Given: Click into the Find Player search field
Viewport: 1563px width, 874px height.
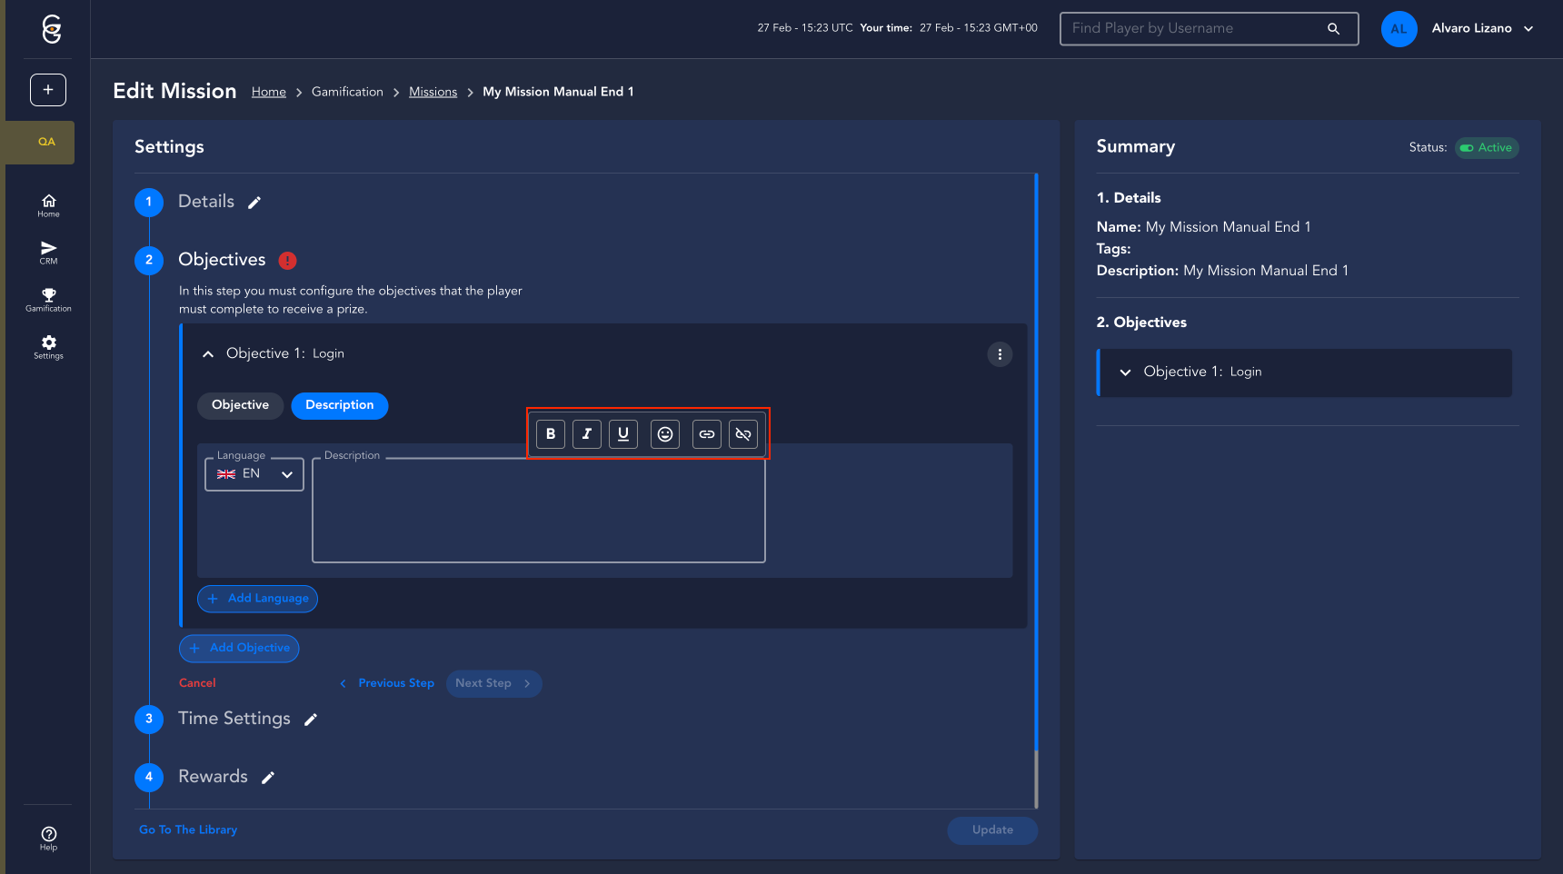Looking at the screenshot, I should [1195, 29].
